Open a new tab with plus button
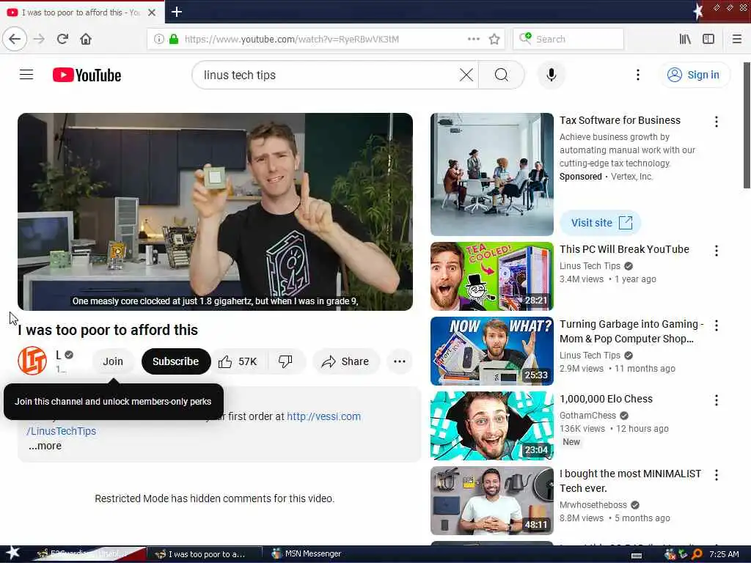 (177, 12)
